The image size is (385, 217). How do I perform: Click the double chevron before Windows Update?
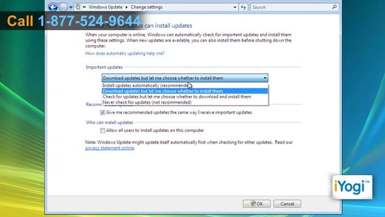(84, 7)
